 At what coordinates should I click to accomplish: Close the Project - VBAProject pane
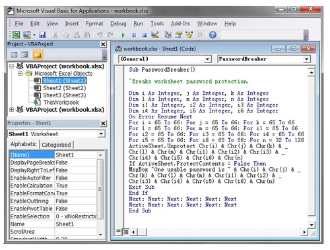point(103,44)
